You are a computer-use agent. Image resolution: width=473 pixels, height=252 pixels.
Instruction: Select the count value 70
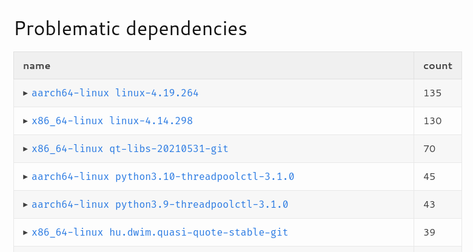point(429,149)
